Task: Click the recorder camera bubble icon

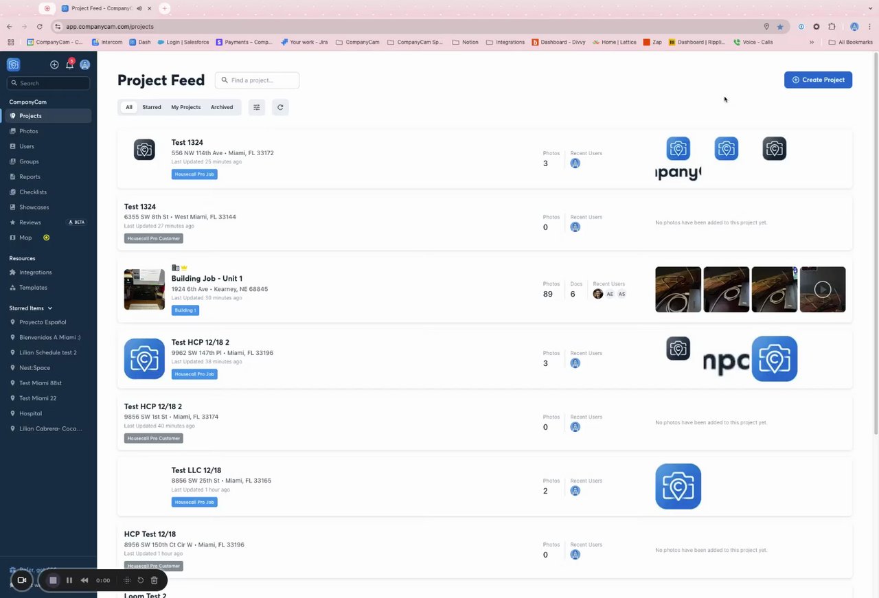Action: (22, 580)
